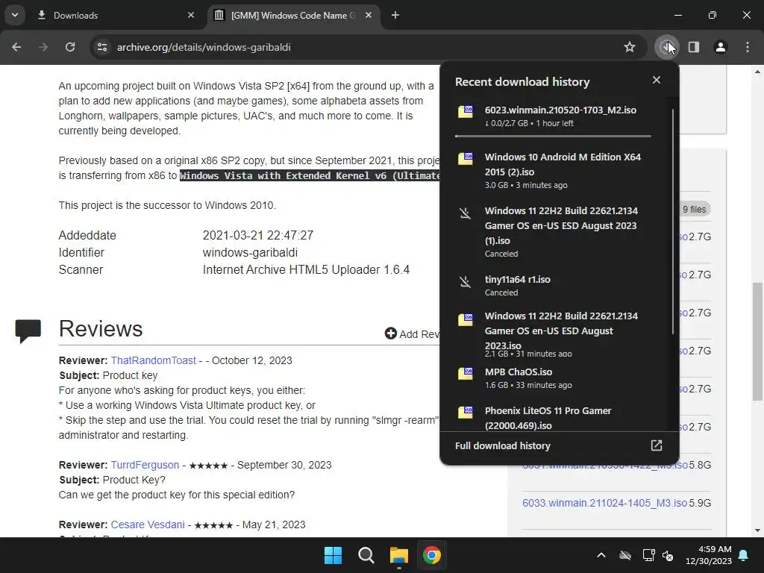Image resolution: width=764 pixels, height=573 pixels.
Task: Open reviewer Cesare Vesdani profile link
Action: pyautogui.click(x=148, y=525)
